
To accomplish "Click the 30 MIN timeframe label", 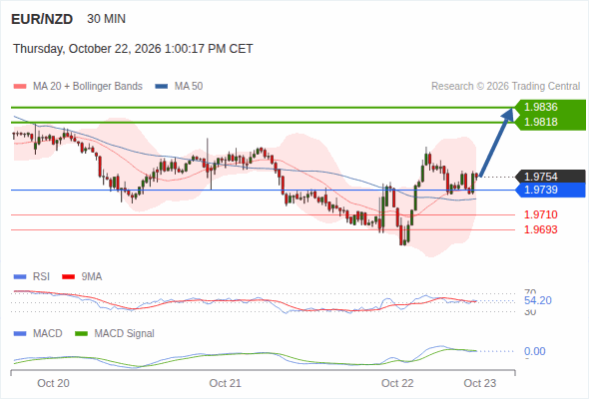I will (x=106, y=19).
